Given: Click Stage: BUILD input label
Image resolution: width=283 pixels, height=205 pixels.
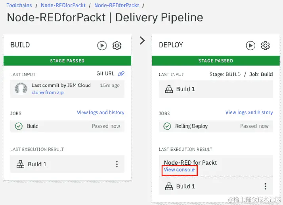Looking at the screenshot, I should pos(225,74).
